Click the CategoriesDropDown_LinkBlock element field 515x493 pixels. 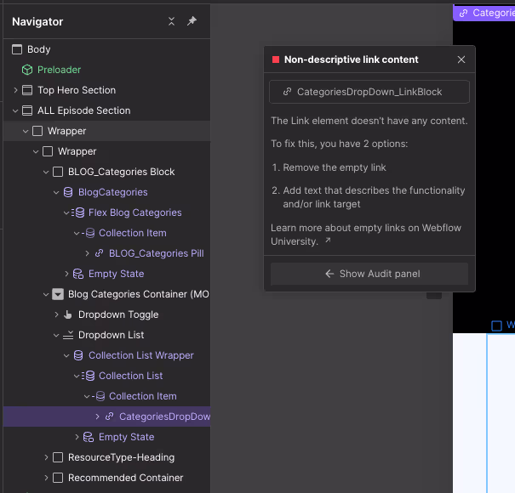pyautogui.click(x=369, y=92)
